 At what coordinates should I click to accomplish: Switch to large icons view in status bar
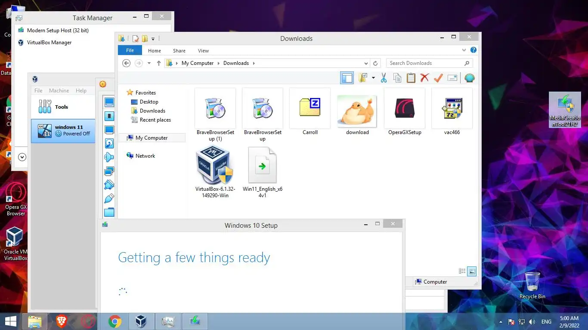(x=472, y=271)
